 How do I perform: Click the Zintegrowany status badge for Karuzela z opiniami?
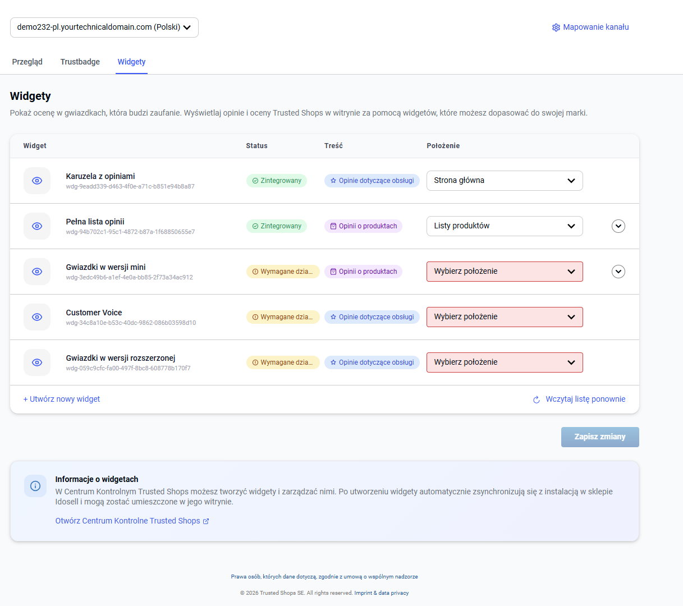(277, 181)
